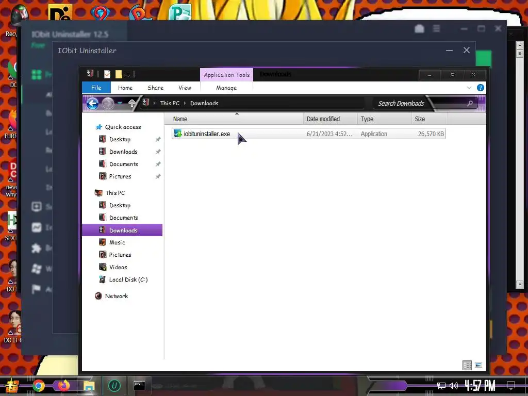Open Desktop under This PC
528x396 pixels.
tap(120, 205)
